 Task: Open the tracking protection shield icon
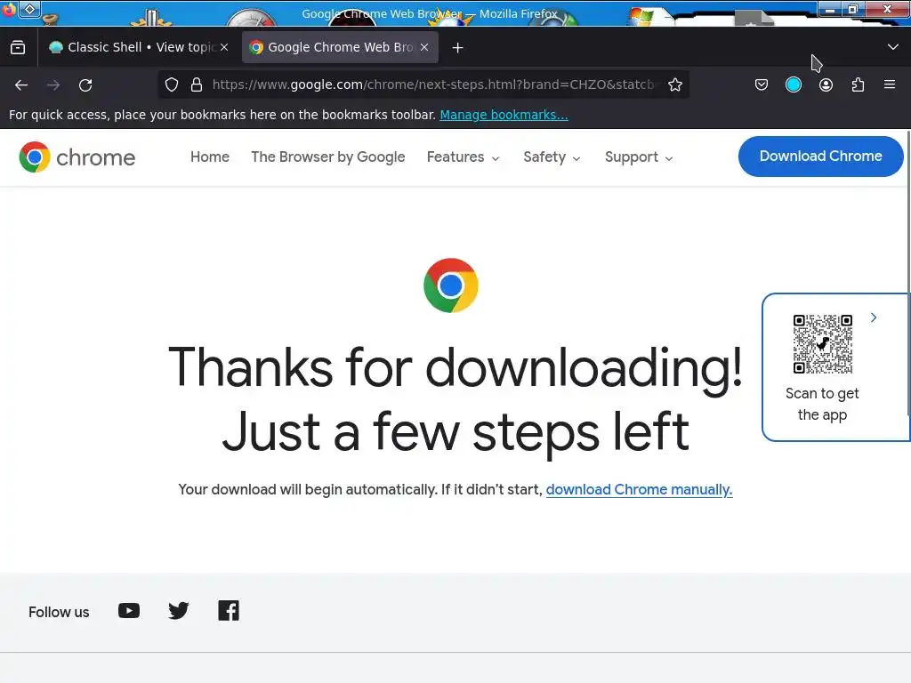[172, 84]
